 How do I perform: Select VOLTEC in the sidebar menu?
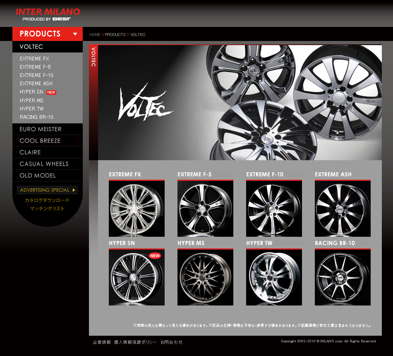click(x=48, y=47)
